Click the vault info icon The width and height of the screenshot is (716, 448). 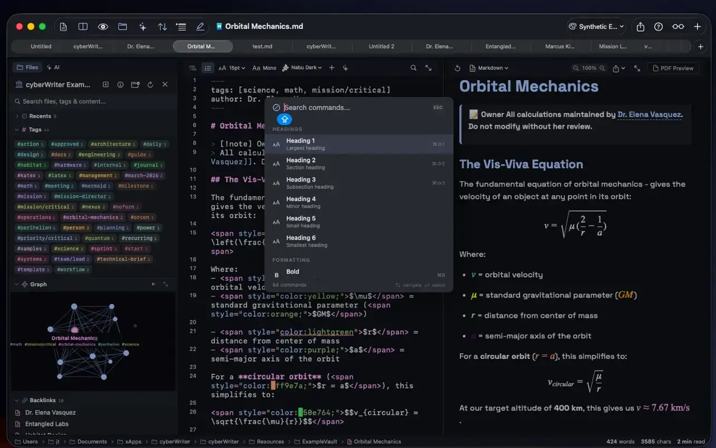(x=120, y=85)
